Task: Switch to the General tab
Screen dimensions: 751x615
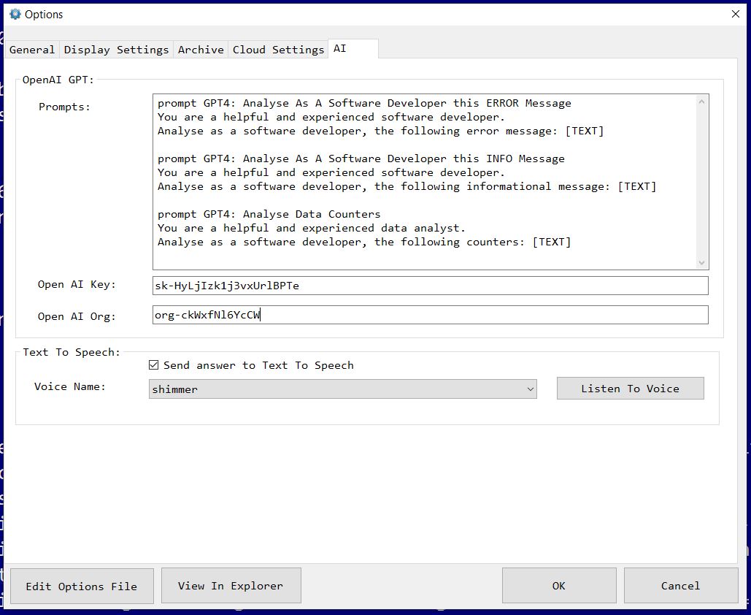Action: [x=32, y=50]
